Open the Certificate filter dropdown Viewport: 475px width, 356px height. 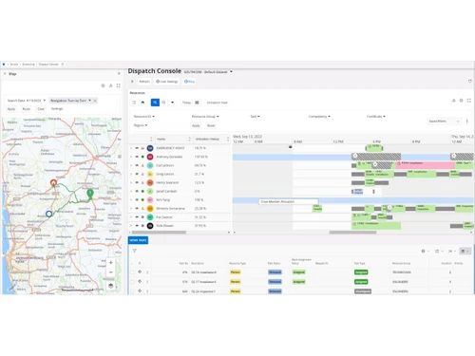coord(376,117)
